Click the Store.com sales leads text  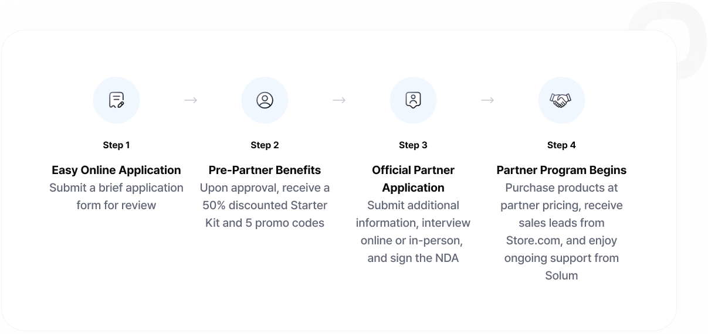point(561,231)
